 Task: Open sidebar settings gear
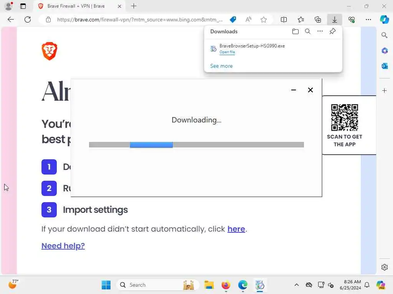point(385,267)
